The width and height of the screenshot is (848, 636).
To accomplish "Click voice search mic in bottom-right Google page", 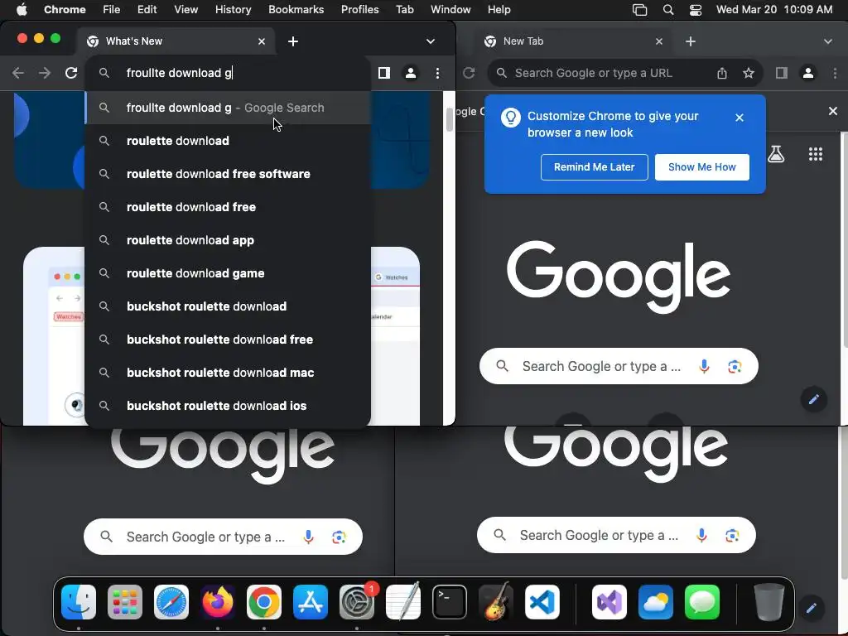I will click(701, 536).
